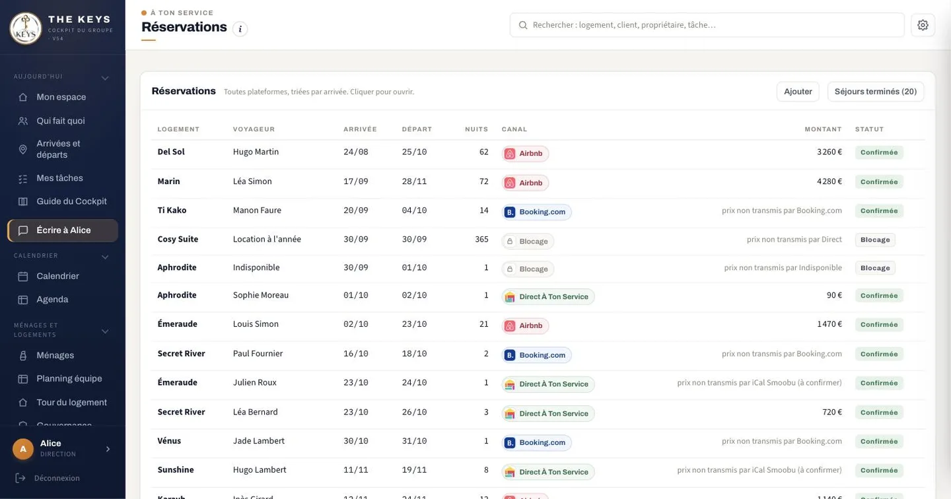Click Alice's avatar circle
The image size is (951, 499).
(x=23, y=449)
